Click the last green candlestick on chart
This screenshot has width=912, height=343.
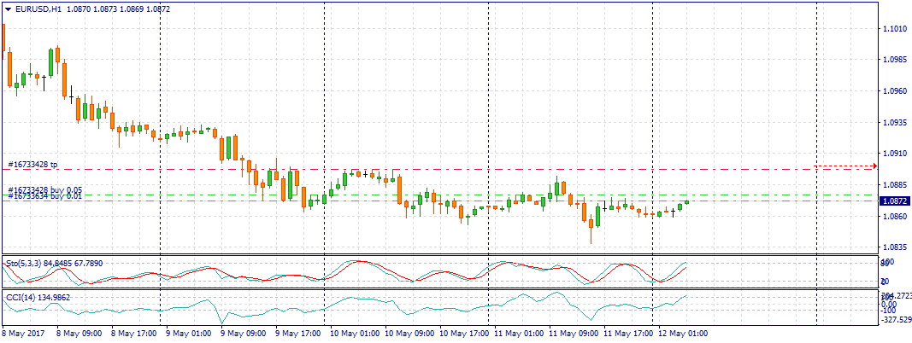pos(686,203)
